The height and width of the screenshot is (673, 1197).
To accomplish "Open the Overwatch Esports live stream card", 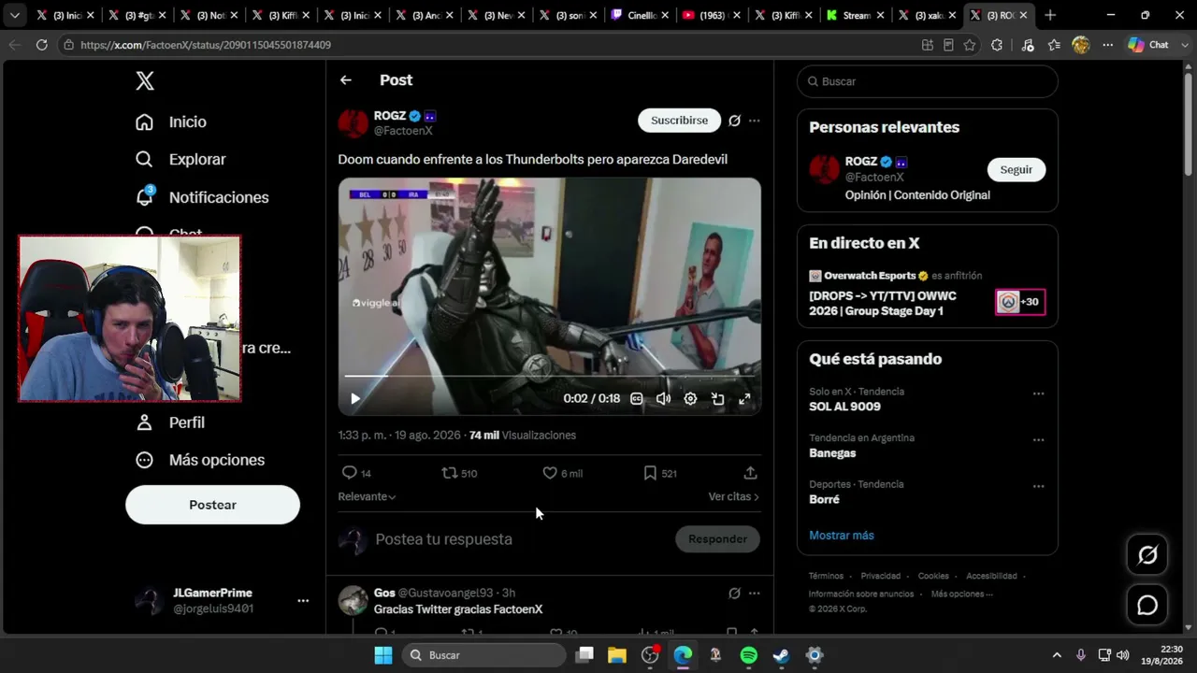I will point(928,294).
